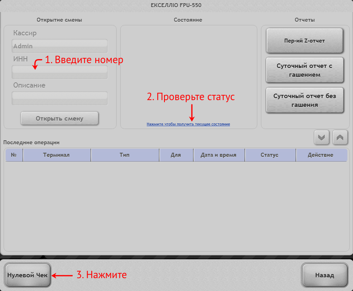Image resolution: width=353 pixels, height=291 pixels.
Task: Click the Дата и время column header
Action: 219,155
